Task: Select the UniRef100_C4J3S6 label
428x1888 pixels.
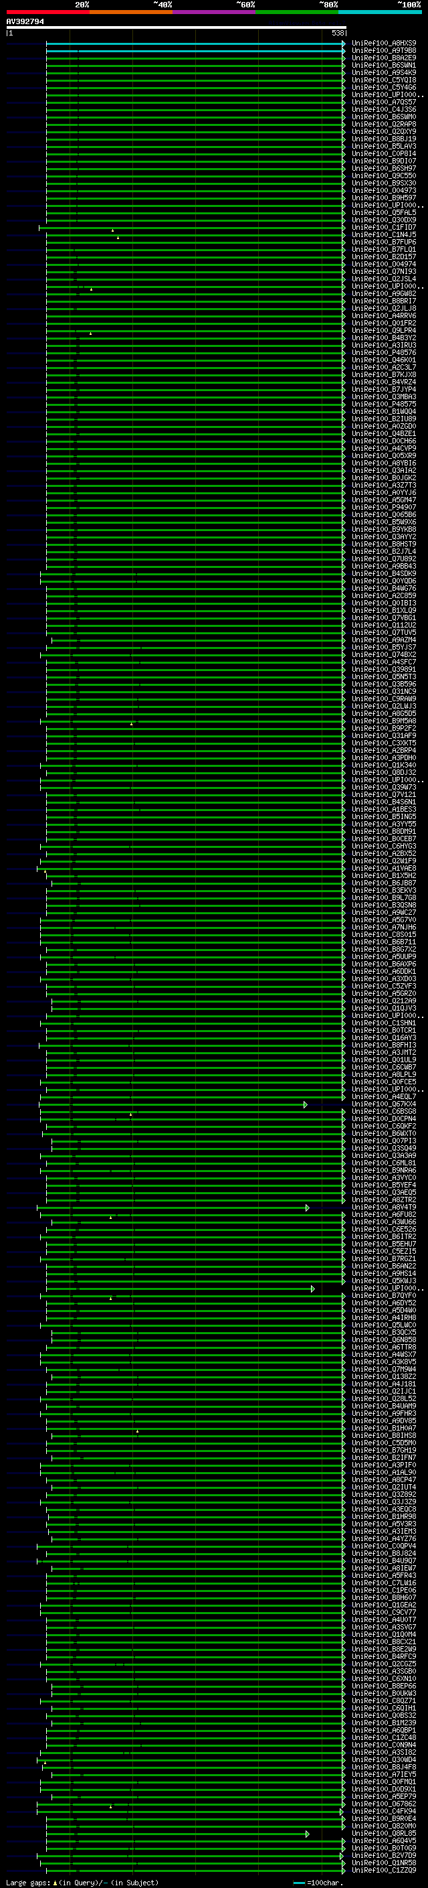Action: pos(384,109)
